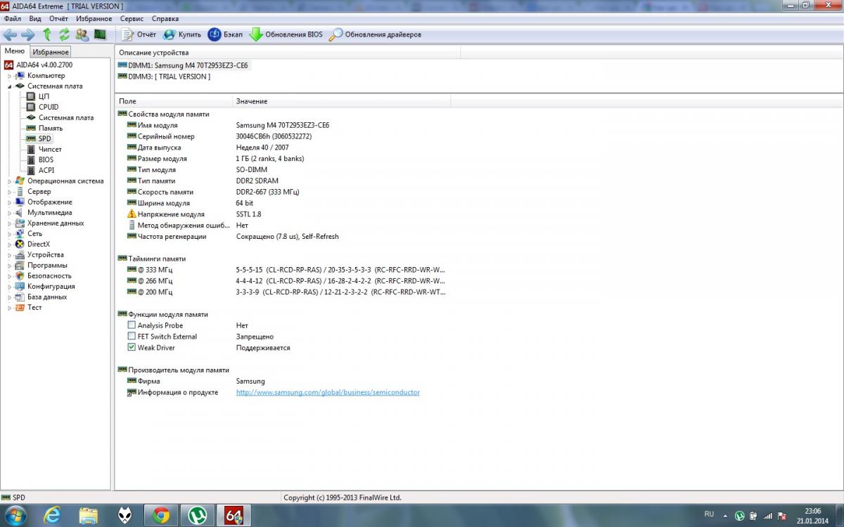Expand the Сеть tree node
Screen dimensions: 844x527
click(x=9, y=234)
